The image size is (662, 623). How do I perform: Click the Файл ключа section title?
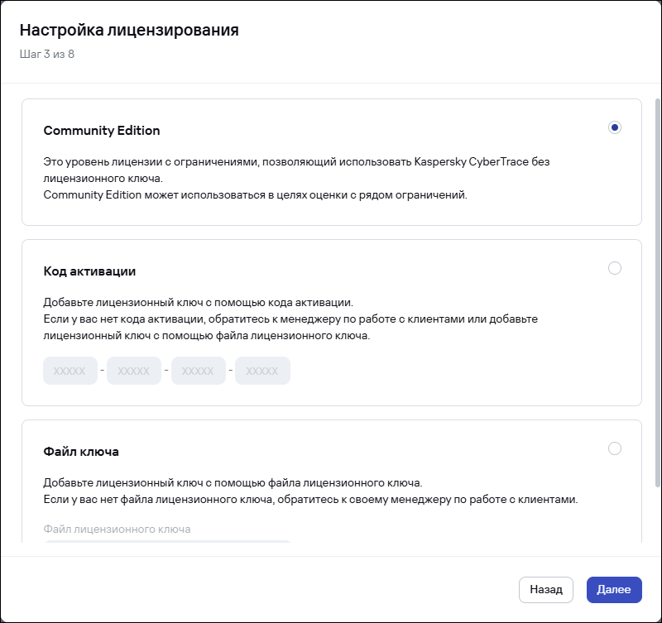81,452
